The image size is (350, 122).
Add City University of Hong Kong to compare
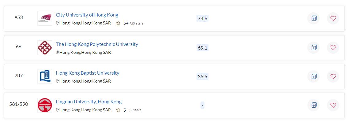pyautogui.click(x=313, y=18)
